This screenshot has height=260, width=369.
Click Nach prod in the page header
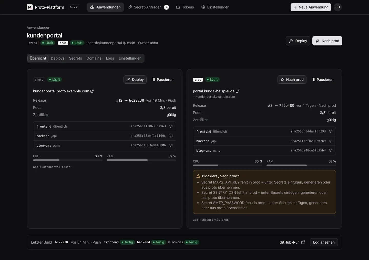point(327,41)
